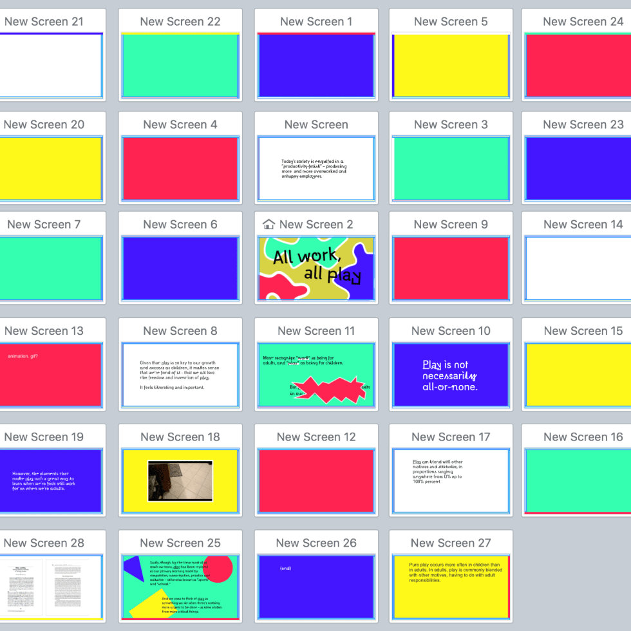
Task: Select New Screen 25 thumbnail with colored shapes
Action: click(x=180, y=587)
